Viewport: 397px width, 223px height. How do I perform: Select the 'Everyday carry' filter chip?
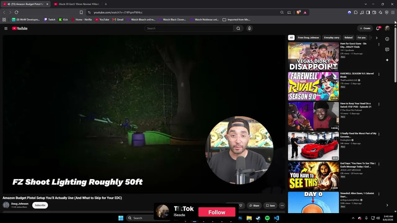[x=332, y=37]
